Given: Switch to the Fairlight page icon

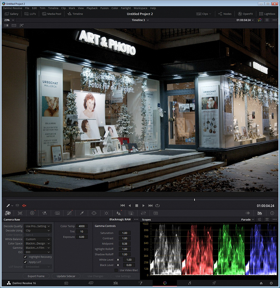Looking at the screenshot, I should tap(190, 283).
